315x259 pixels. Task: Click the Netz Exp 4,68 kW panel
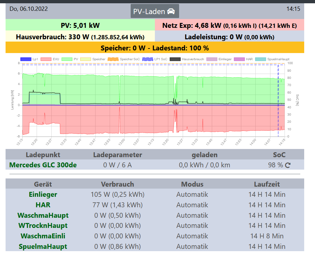(230, 25)
